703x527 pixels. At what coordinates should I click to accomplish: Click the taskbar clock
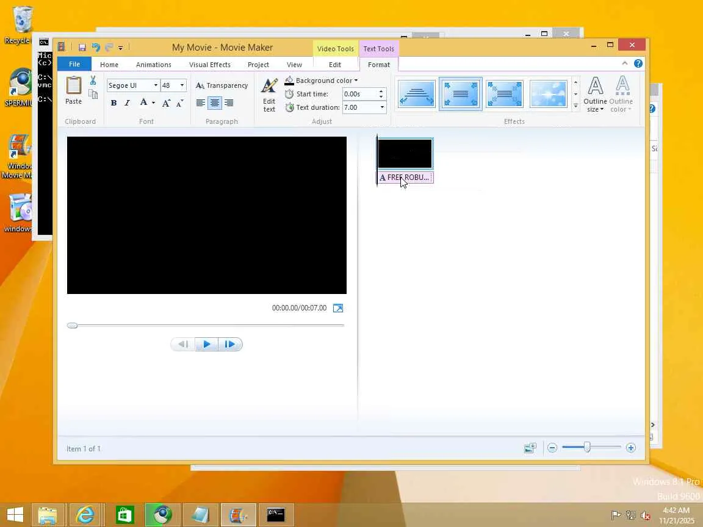(x=676, y=515)
